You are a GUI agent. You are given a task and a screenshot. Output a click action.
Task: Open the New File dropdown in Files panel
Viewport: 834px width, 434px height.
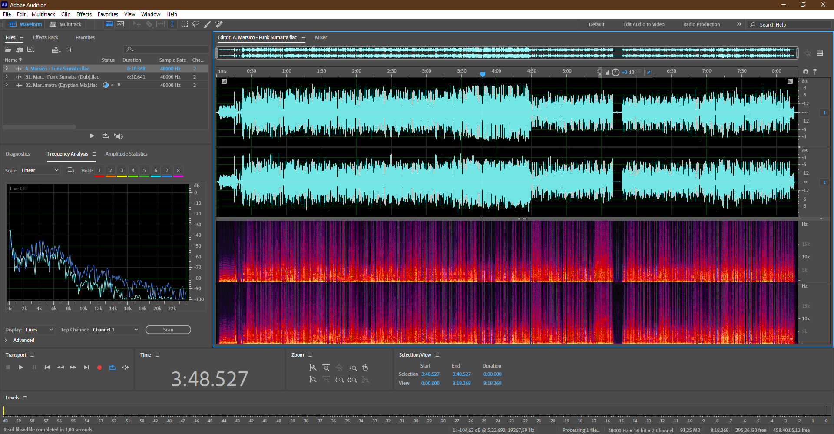[31, 50]
